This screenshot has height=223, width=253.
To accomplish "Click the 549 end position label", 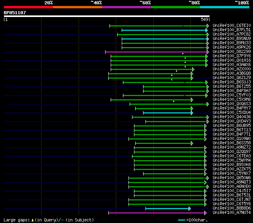I will click(204, 19).
